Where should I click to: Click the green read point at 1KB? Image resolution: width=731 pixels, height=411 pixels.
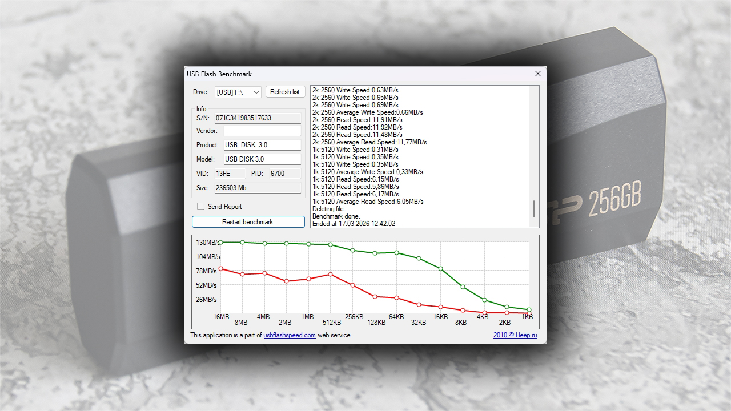click(529, 310)
